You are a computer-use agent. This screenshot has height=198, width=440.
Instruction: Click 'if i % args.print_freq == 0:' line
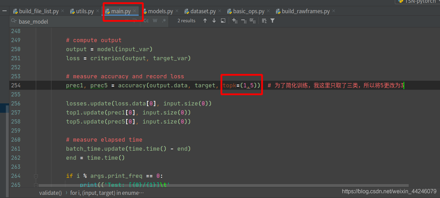(x=115, y=176)
